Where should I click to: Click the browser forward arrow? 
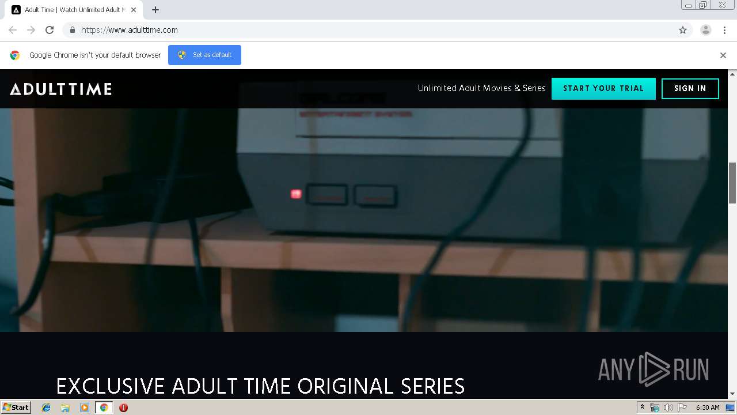coord(31,30)
